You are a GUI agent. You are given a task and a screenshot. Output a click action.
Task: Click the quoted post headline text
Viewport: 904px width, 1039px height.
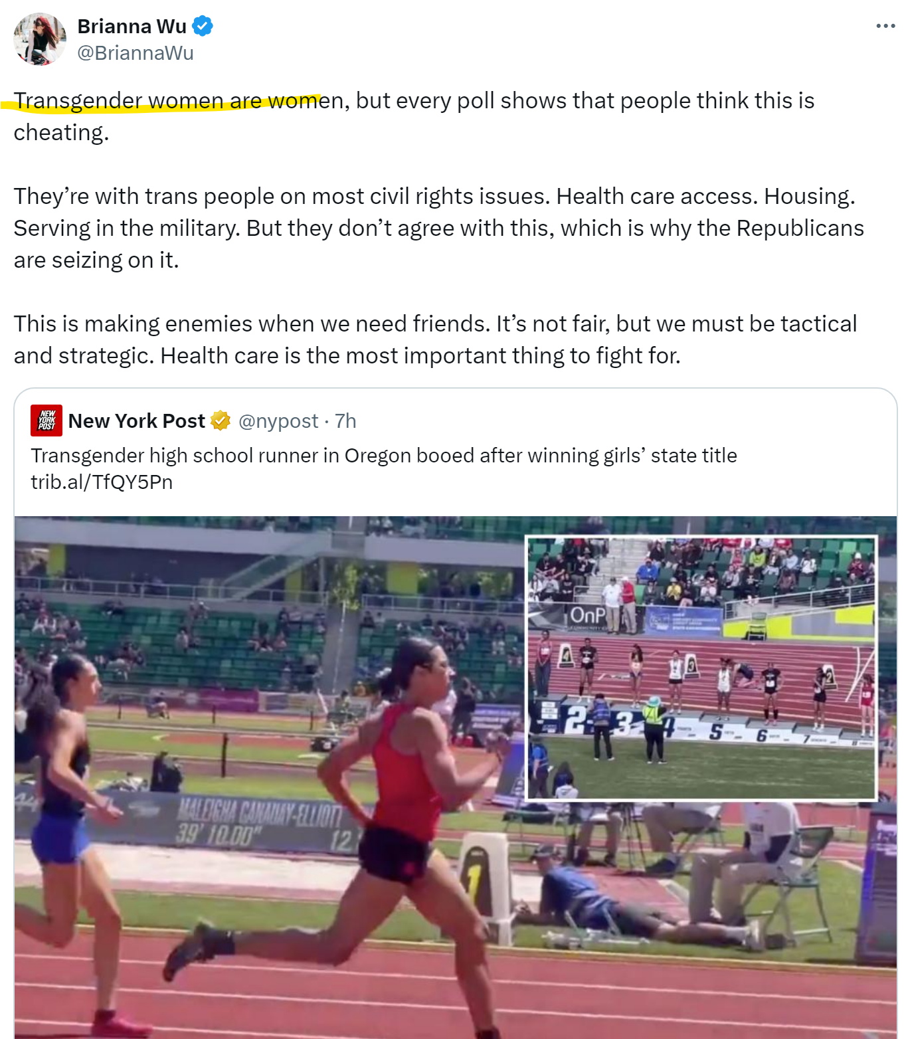384,456
